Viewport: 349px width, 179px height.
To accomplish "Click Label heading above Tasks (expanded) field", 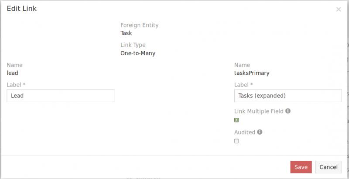I will tap(243, 85).
